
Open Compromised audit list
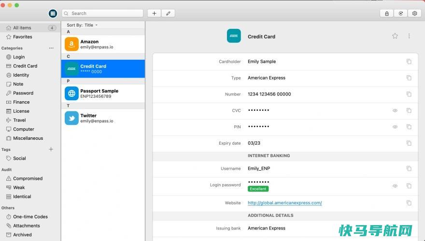(x=30, y=178)
